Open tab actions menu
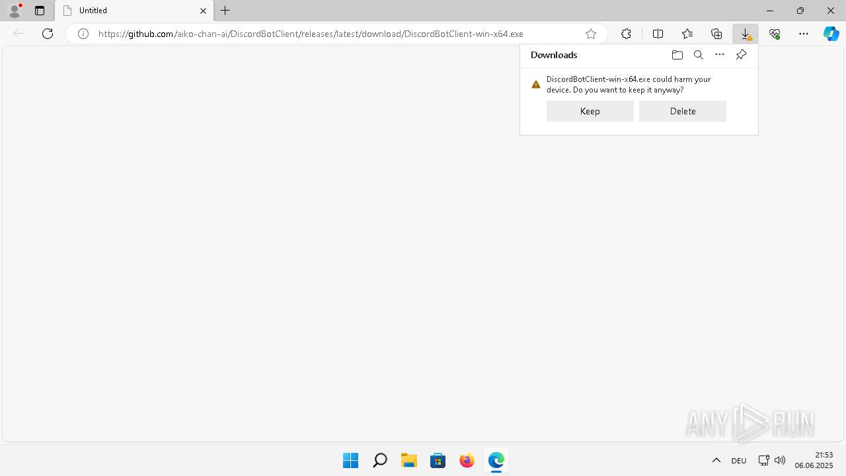 (x=40, y=11)
